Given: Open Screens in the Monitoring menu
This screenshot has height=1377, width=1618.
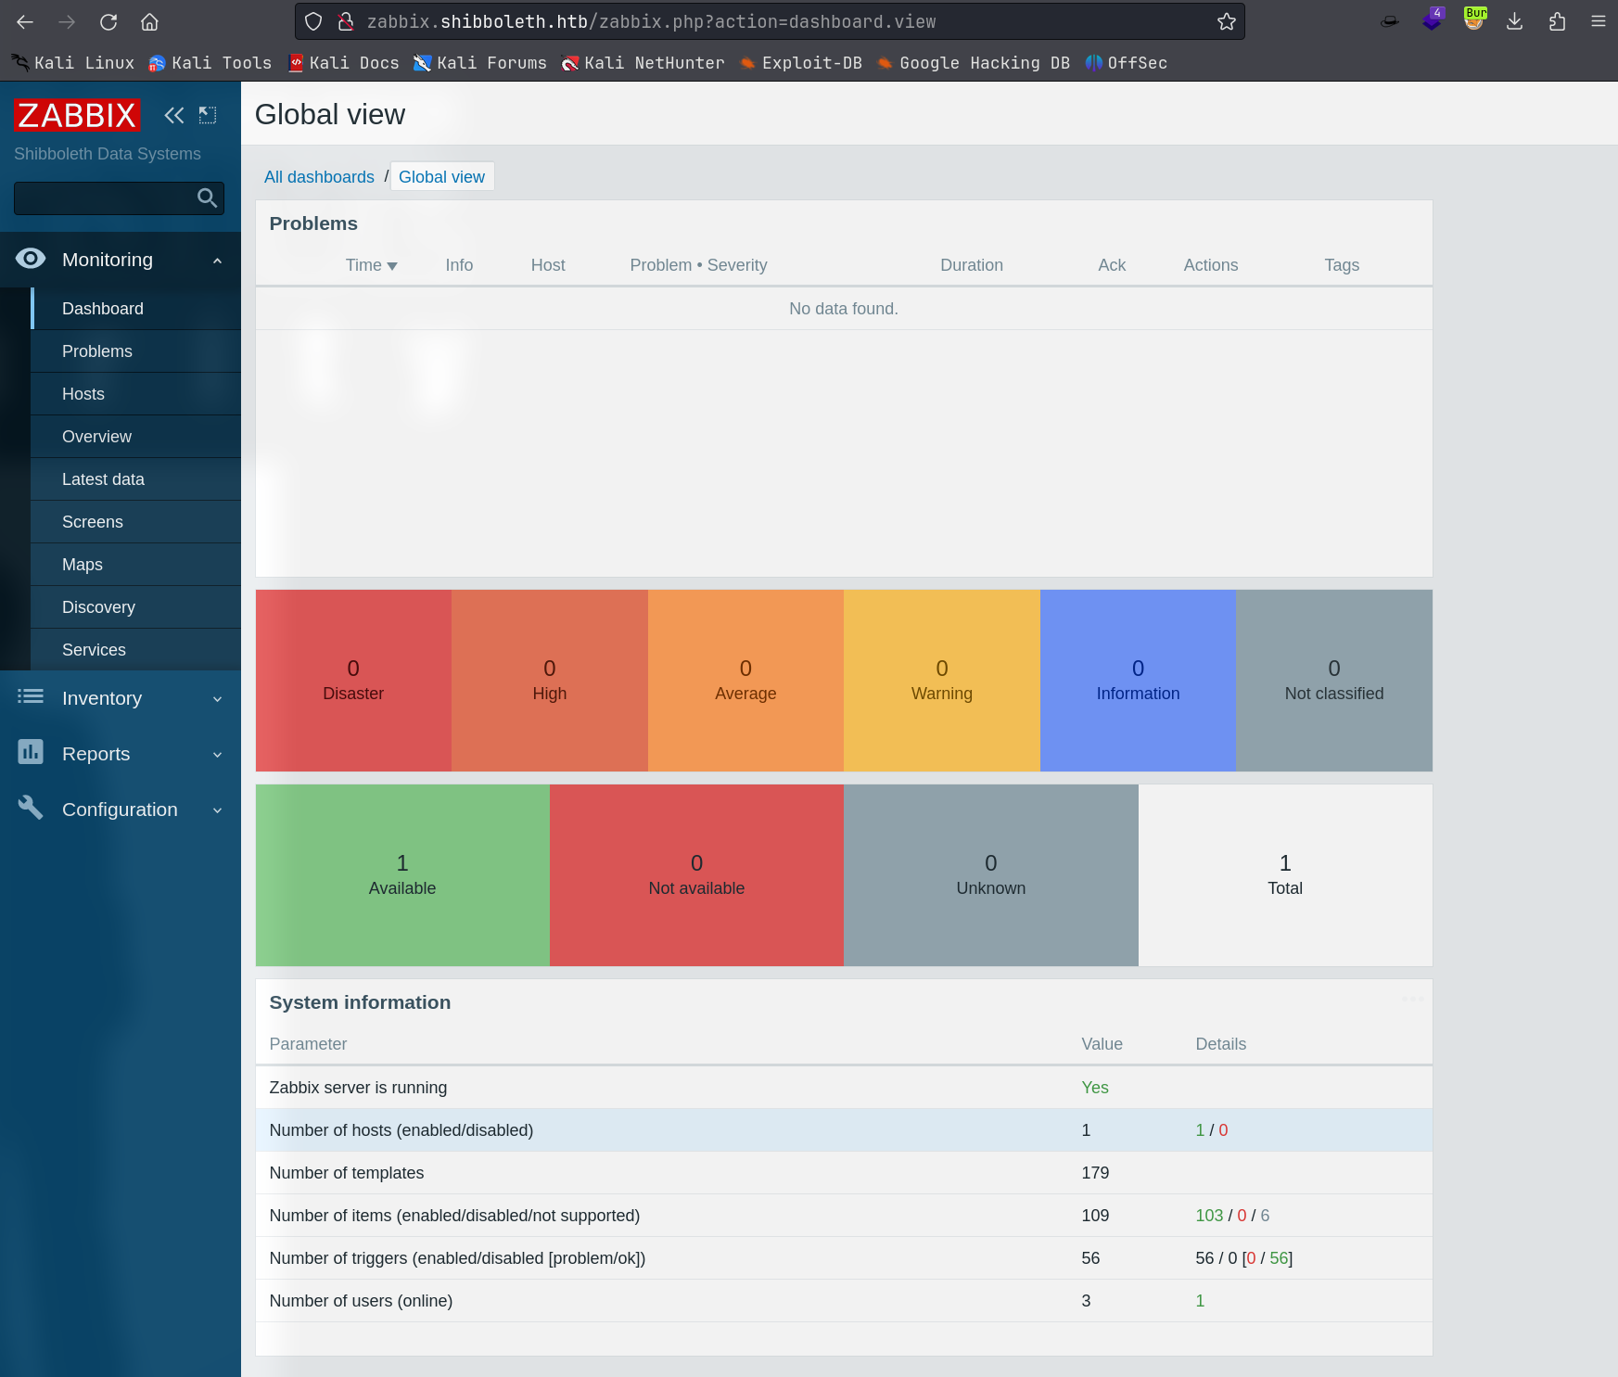Looking at the screenshot, I should (x=135, y=522).
